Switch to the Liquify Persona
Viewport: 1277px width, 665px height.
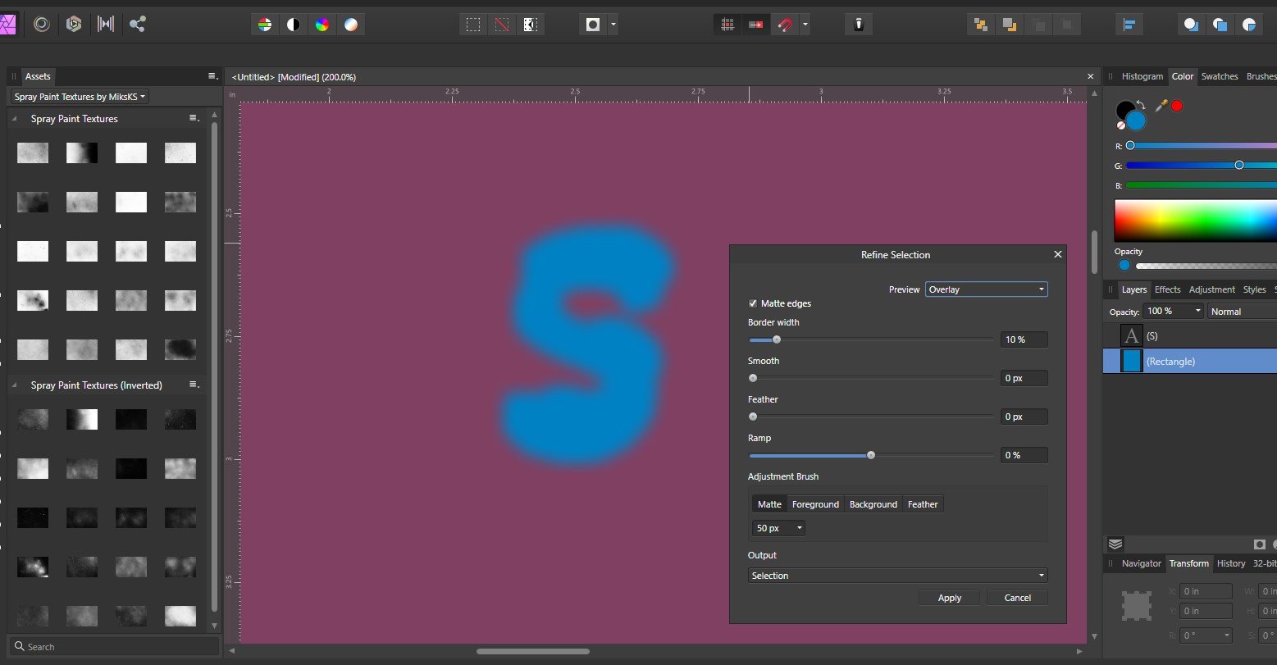tap(42, 25)
